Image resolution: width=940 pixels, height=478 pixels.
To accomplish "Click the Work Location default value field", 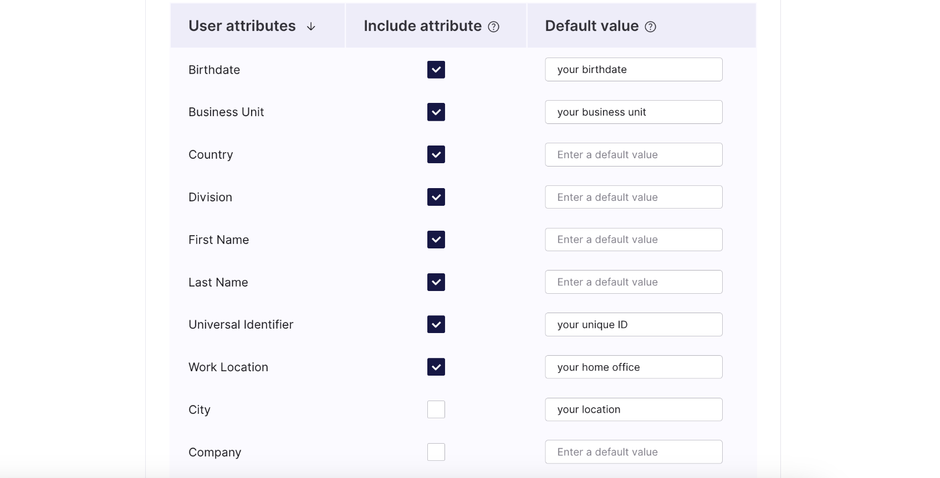I will coord(634,367).
